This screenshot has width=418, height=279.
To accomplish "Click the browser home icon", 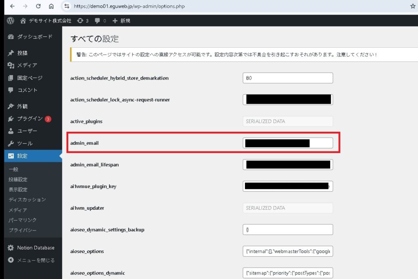I will click(51, 7).
